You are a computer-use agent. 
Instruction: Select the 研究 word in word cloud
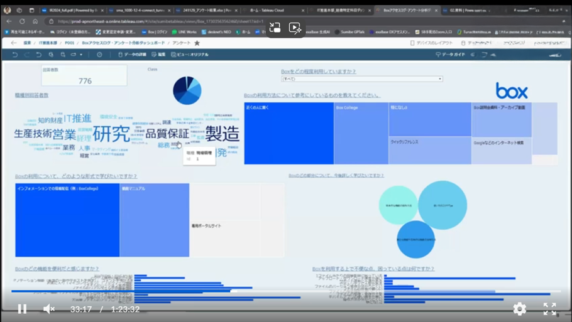pyautogui.click(x=111, y=134)
